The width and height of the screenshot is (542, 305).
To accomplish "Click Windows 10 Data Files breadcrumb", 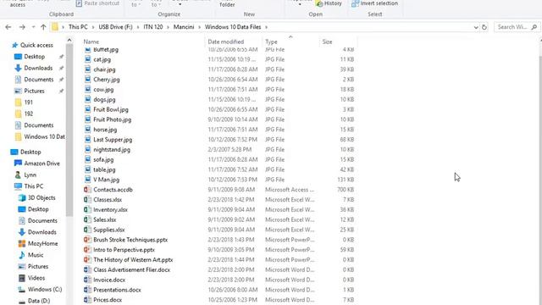I will pos(233,27).
